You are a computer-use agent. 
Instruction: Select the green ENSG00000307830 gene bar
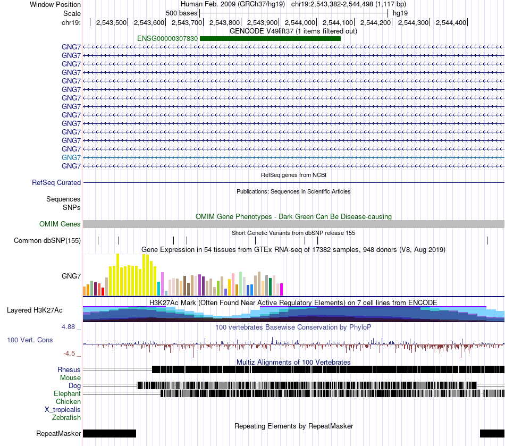[270, 39]
